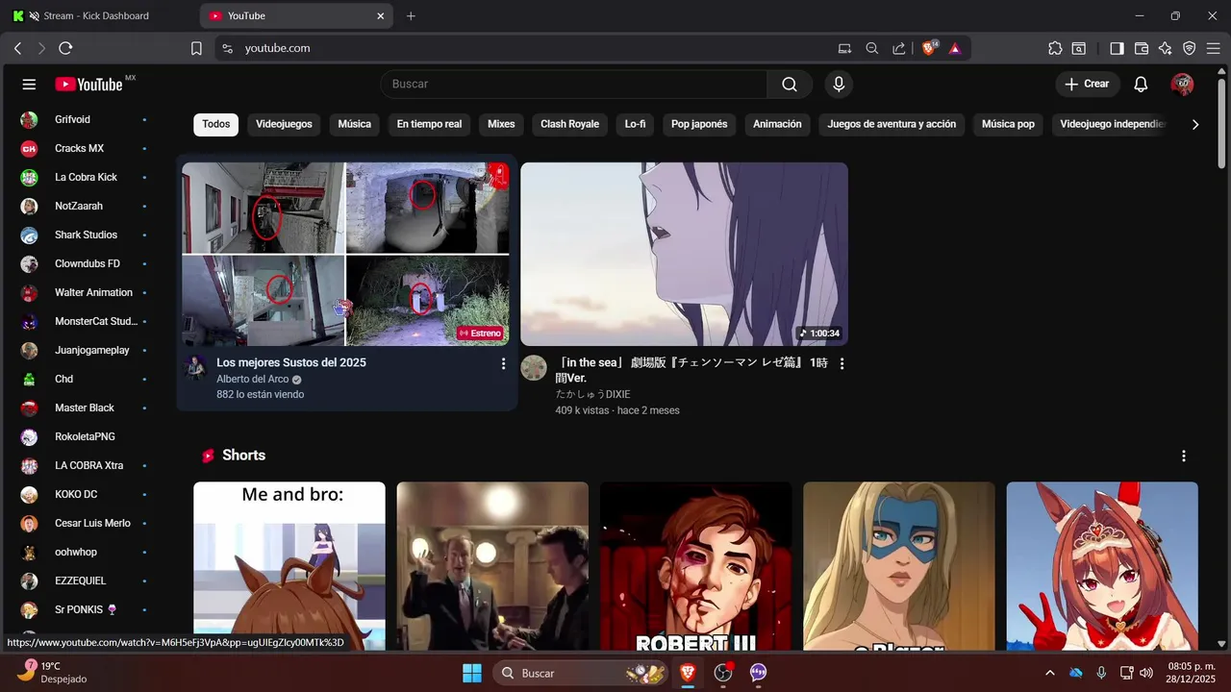Open the Me and bro Short

click(289, 566)
